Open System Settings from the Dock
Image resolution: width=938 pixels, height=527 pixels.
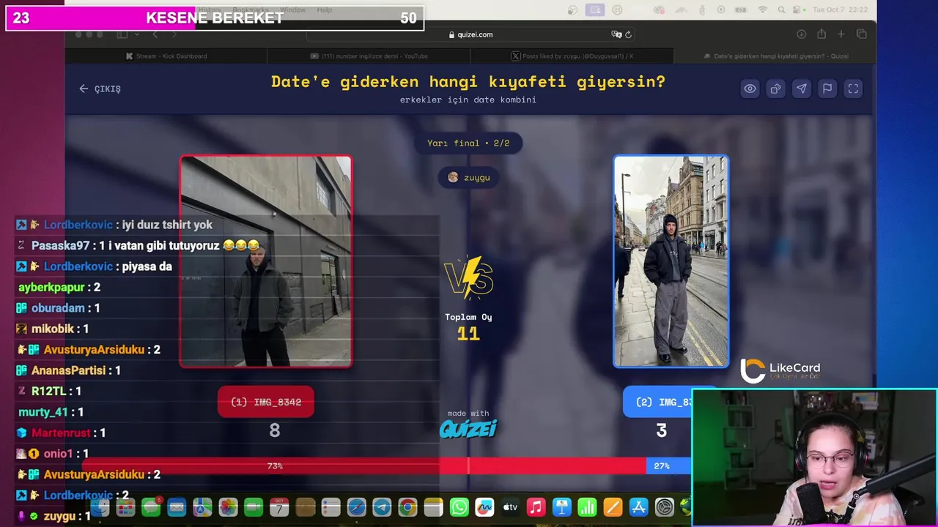(x=664, y=507)
